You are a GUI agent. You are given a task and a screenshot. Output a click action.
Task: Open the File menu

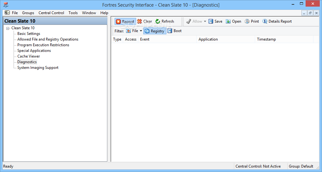coord(15,13)
